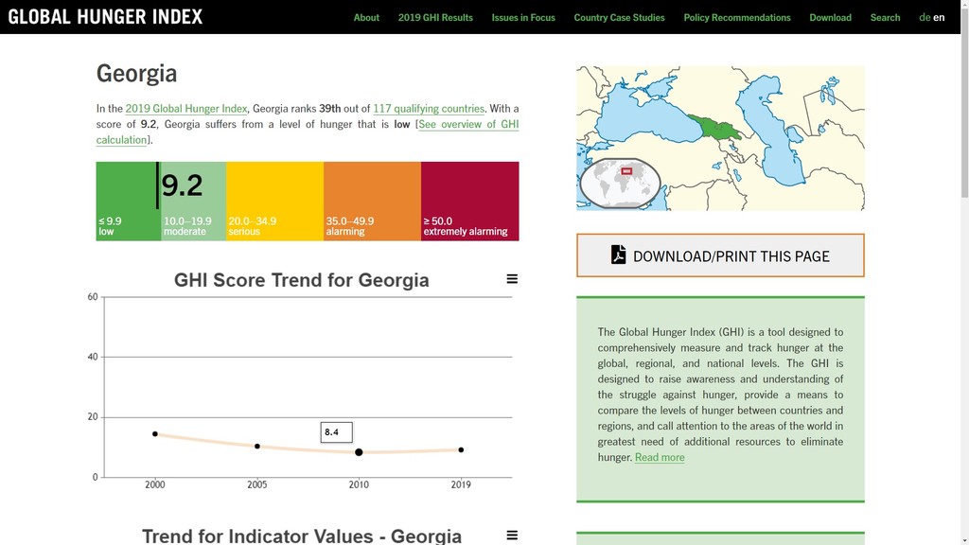Click the 2000 data point on the trend chart

[x=155, y=433]
